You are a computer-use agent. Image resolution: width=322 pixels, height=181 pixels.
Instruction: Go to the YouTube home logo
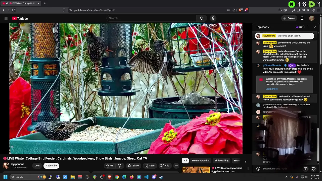[20, 18]
